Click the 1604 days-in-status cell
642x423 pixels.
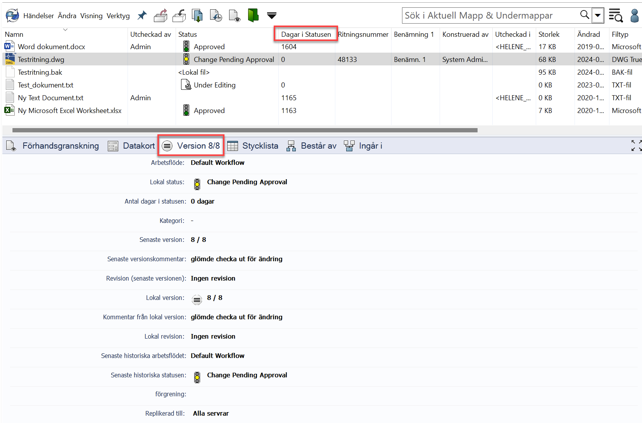click(289, 47)
